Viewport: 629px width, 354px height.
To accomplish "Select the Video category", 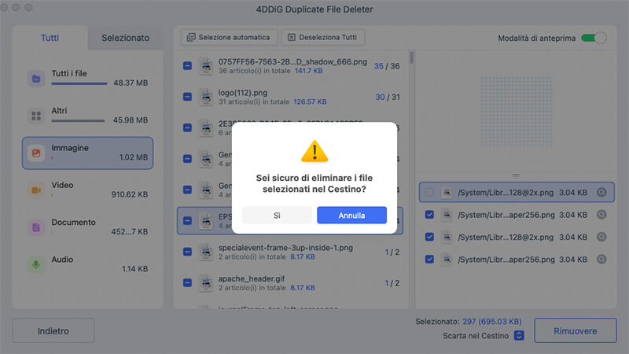I will 87,190.
